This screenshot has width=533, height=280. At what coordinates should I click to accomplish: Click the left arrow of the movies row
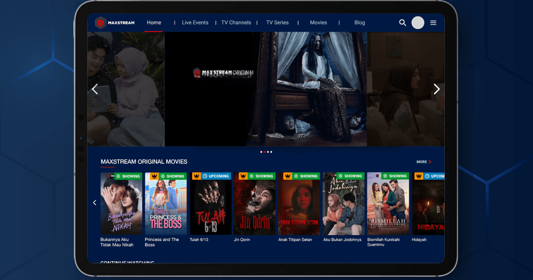(95, 202)
